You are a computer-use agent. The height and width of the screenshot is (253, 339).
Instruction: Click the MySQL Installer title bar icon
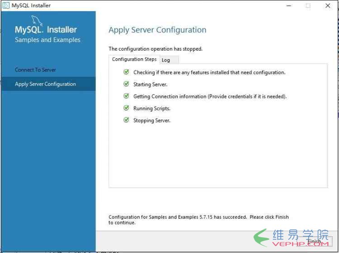[x=6, y=5]
